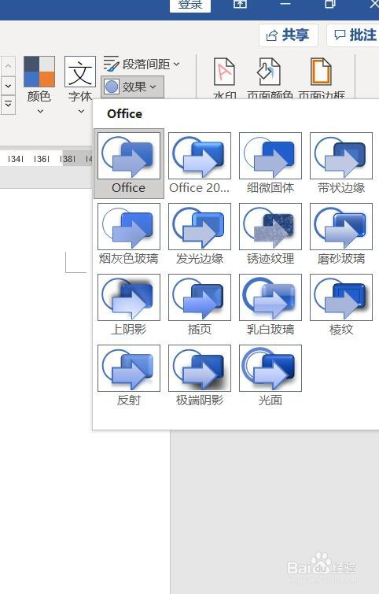This screenshot has height=594, width=379.
Task: Click the ruler at mark 36
Action: 42,159
